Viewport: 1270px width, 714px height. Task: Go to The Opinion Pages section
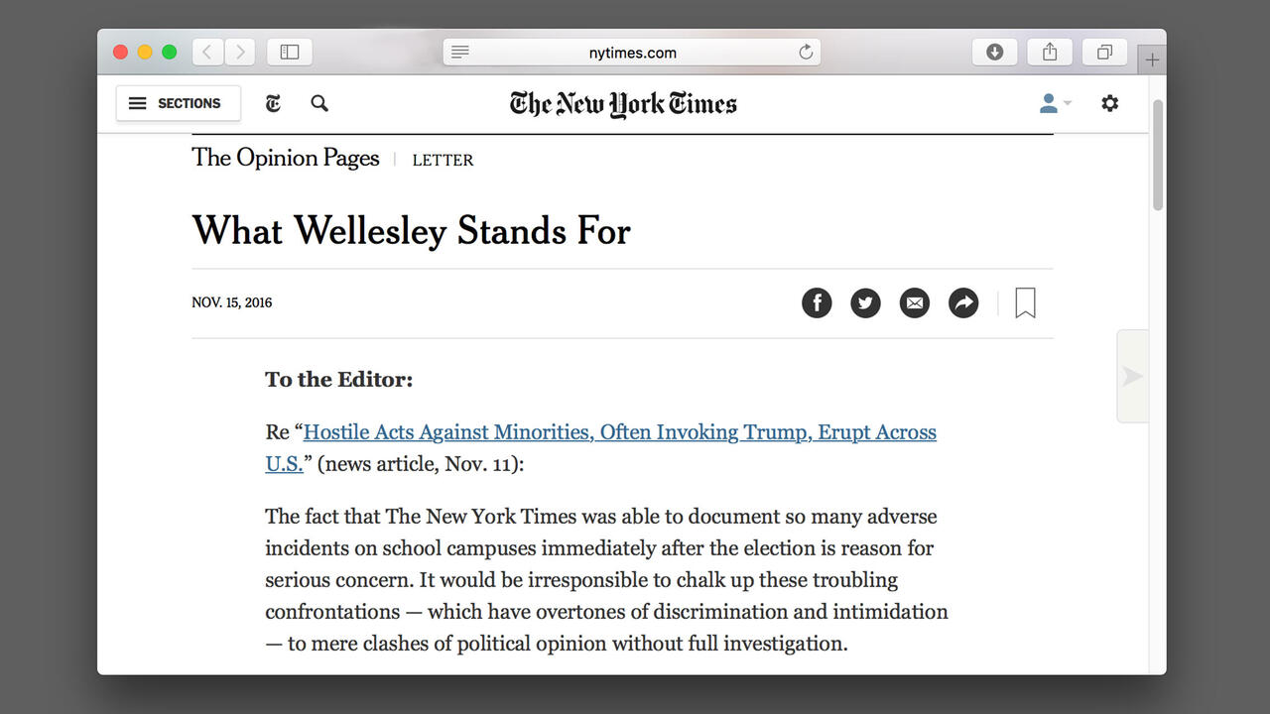pos(285,158)
